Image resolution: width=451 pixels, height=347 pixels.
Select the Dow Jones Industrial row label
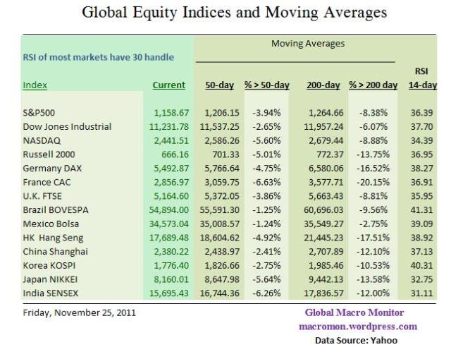(68, 127)
